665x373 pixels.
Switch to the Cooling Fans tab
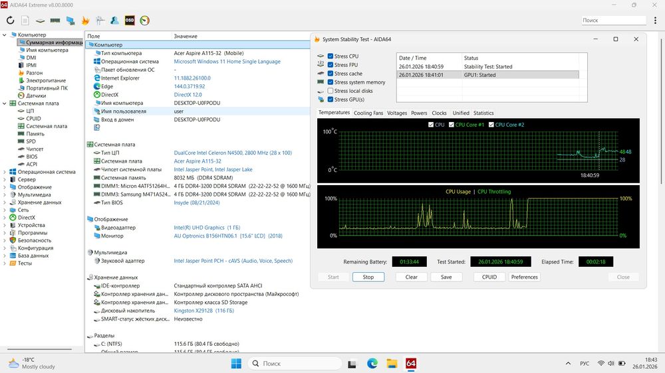pyautogui.click(x=368, y=113)
